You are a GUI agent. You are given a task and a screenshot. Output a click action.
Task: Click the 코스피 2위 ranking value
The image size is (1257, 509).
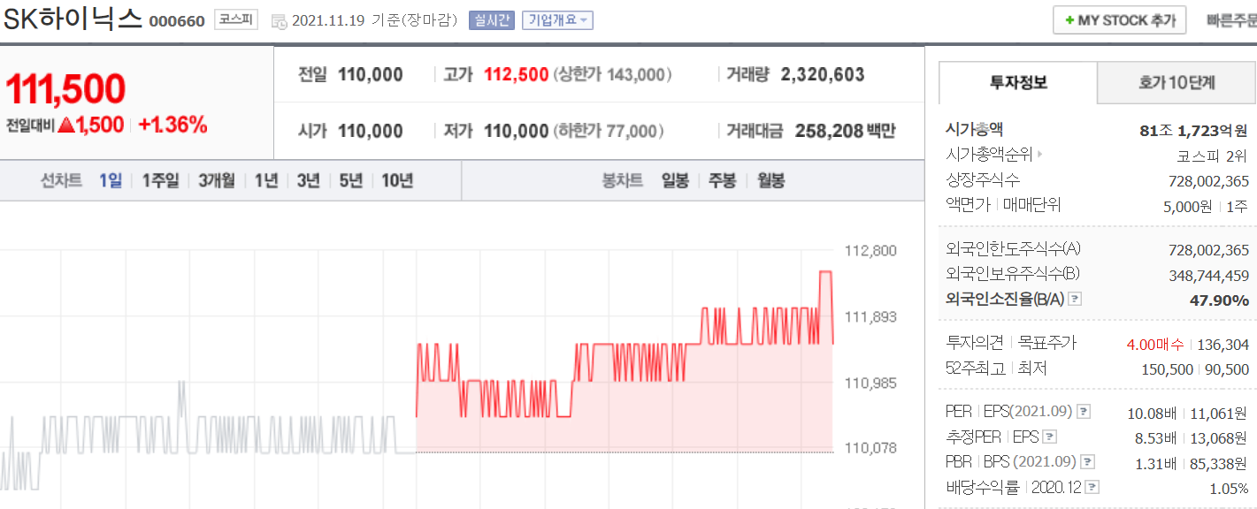tap(1213, 156)
